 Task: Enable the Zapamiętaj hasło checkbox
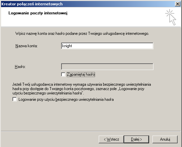coord(63,74)
